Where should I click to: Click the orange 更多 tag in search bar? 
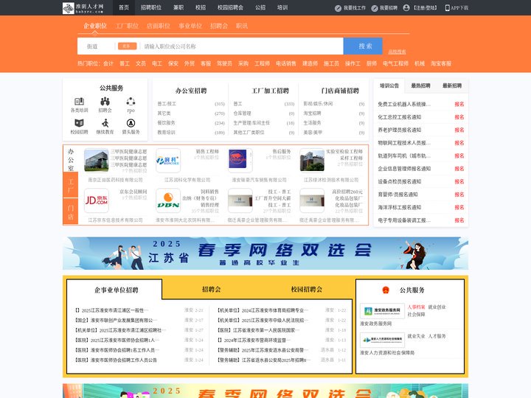(x=128, y=46)
